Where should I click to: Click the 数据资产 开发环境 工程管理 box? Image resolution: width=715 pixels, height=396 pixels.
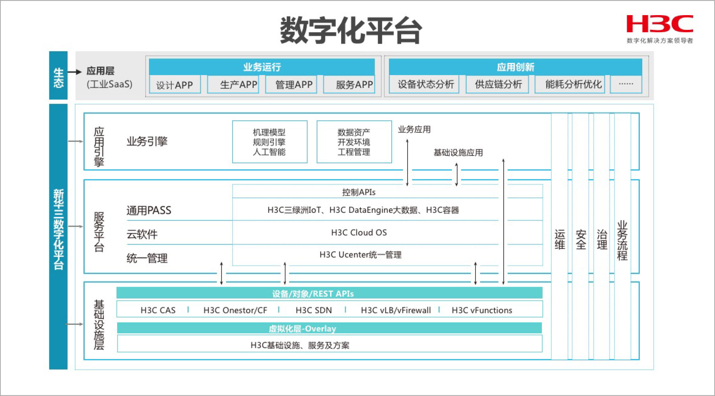pyautogui.click(x=354, y=142)
